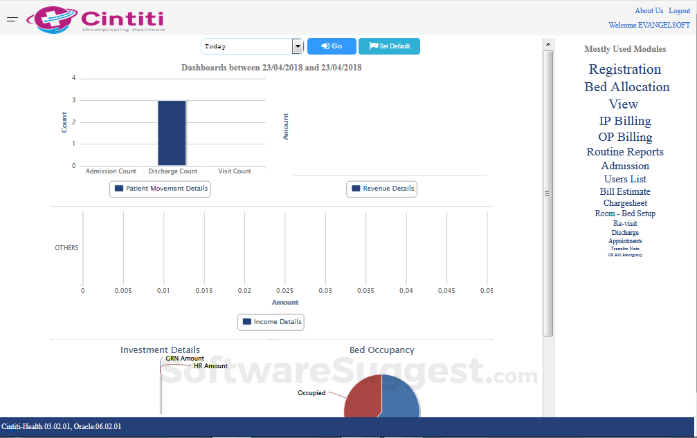Click the Go button
Screen dimensions: 697x438
331,46
